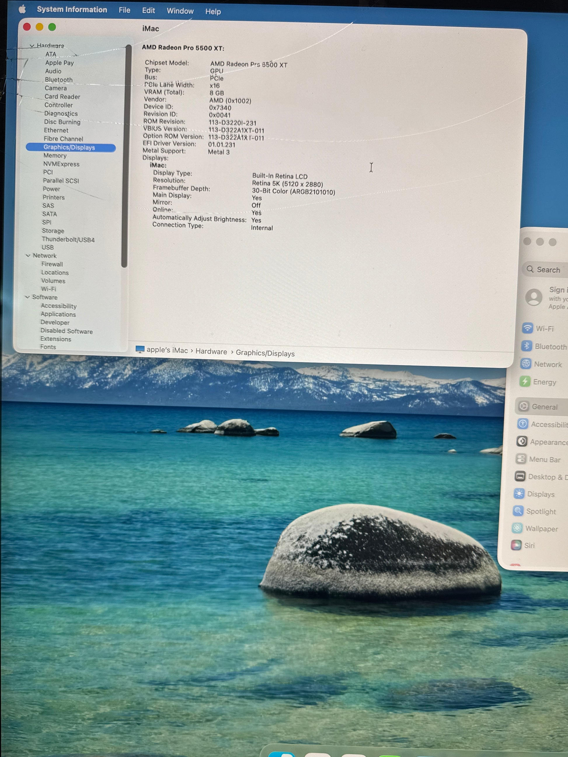This screenshot has height=757, width=568.
Task: Click the Network globe icon in Settings
Action: 526,363
